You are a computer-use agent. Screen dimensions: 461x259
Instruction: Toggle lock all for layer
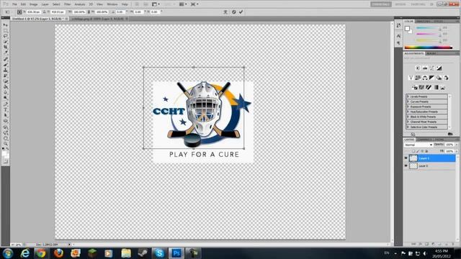click(426, 151)
